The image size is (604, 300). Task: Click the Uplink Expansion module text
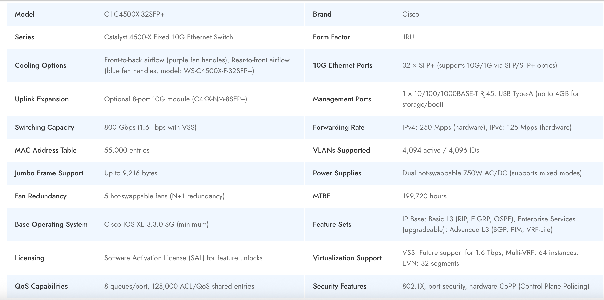(176, 99)
